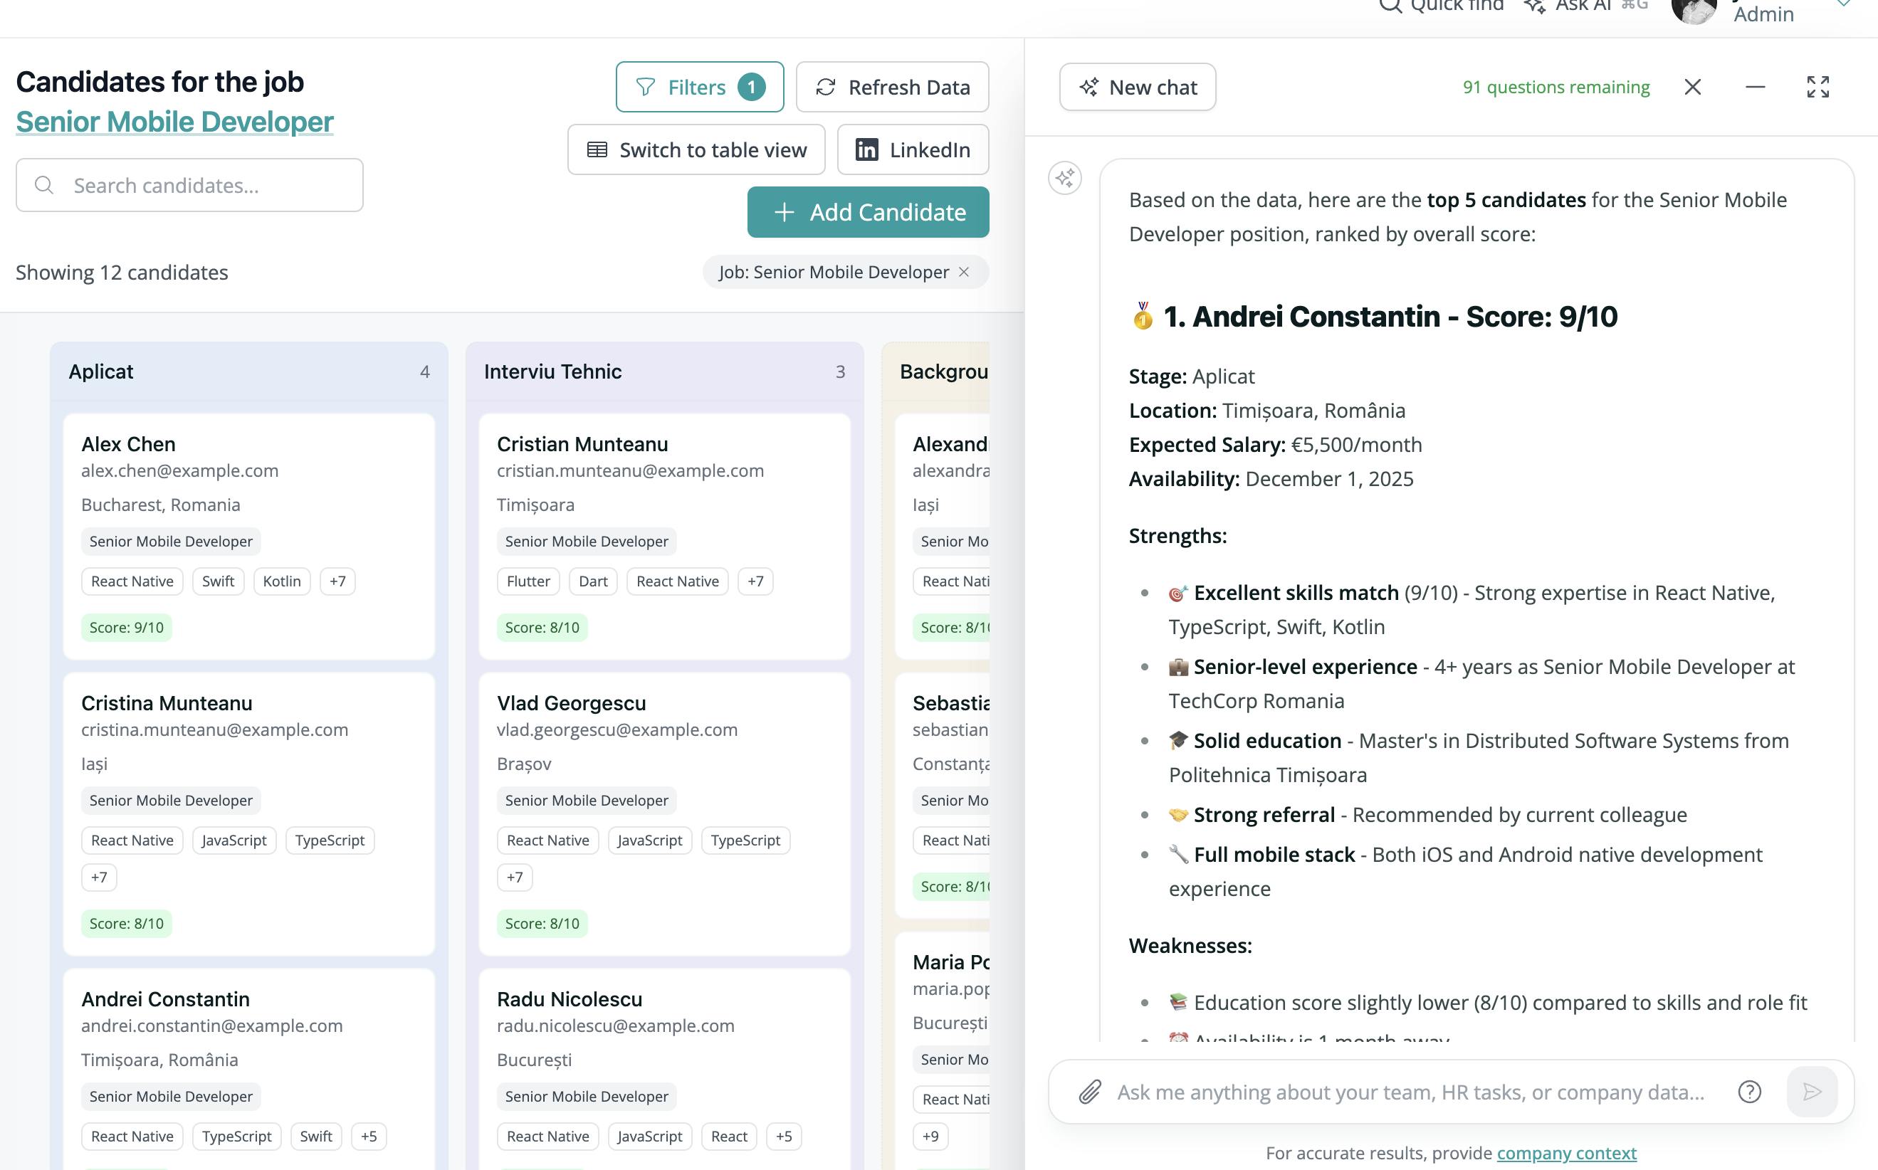The image size is (1878, 1170).
Task: Switch to table view
Action: 695,149
